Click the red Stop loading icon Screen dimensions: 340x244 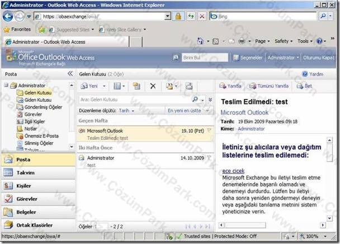pyautogui.click(x=202, y=16)
